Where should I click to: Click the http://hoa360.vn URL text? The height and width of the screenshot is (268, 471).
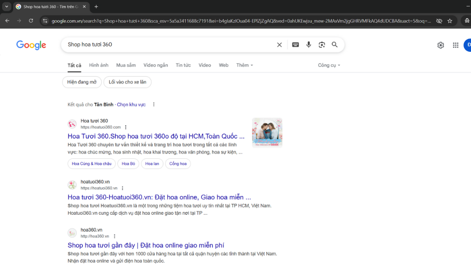click(95, 236)
